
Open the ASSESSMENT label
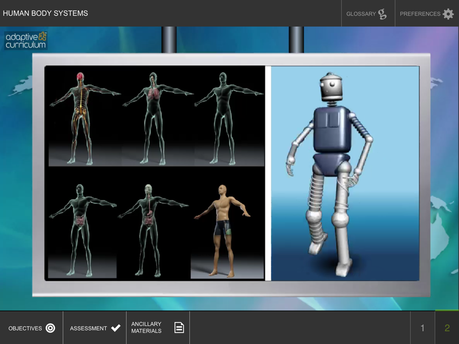[x=89, y=328]
